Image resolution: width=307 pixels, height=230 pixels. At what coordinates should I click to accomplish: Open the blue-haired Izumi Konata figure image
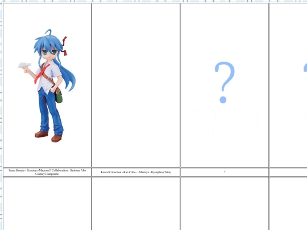47,85
